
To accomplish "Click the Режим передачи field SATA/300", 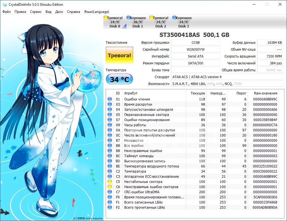I will tap(195, 63).
